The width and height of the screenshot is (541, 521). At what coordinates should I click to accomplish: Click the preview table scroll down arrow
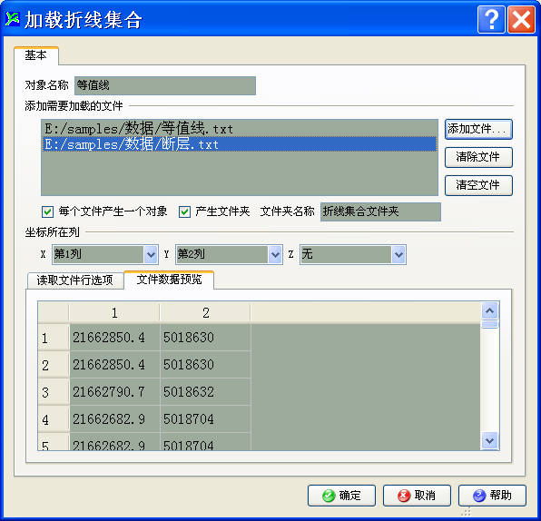click(x=489, y=440)
